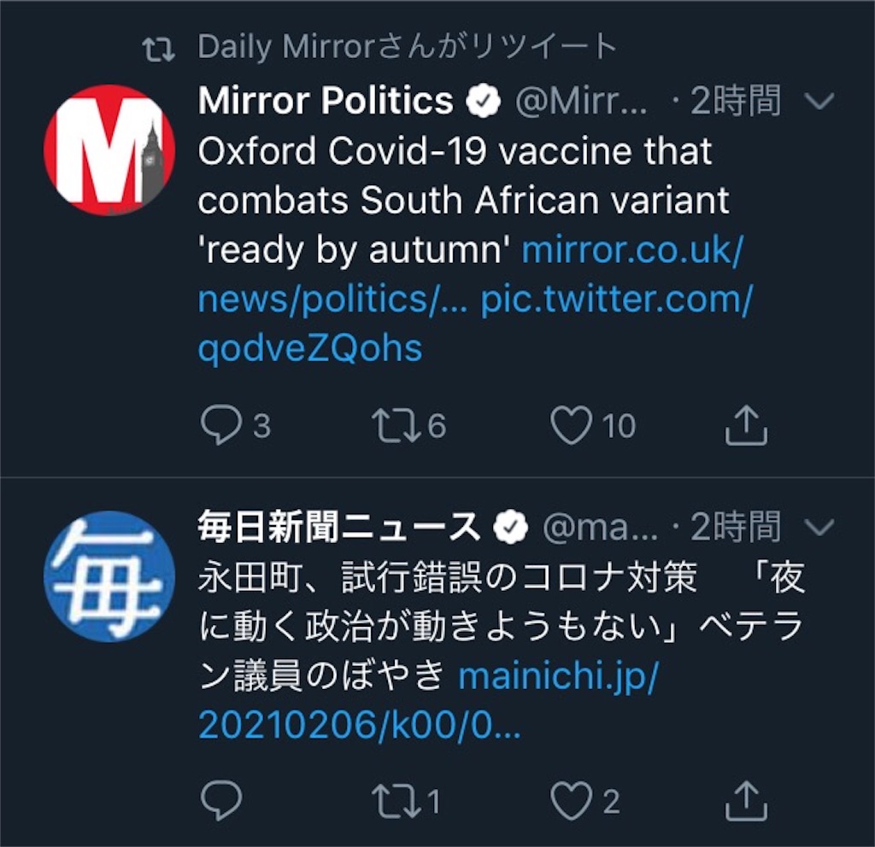Reply to the 毎日新聞ニュース tweet
Screen dimensions: 875x847
click(221, 801)
